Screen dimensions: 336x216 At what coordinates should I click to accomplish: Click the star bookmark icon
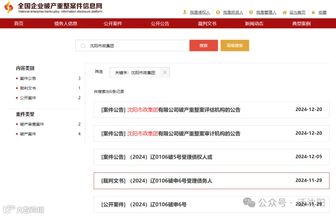[313, 12]
